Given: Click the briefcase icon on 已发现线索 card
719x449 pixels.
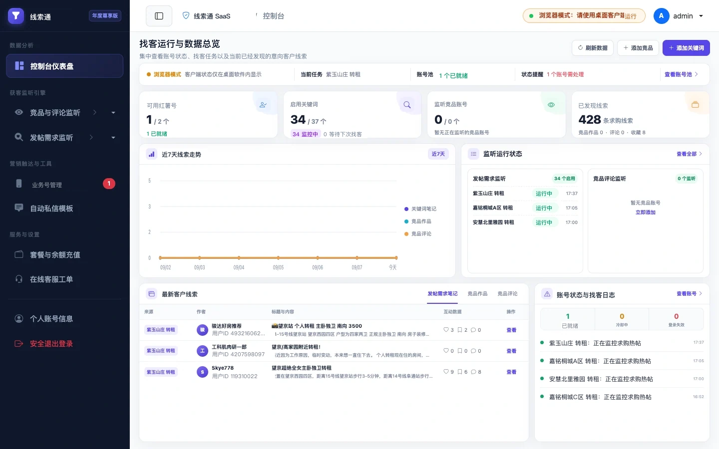Looking at the screenshot, I should tap(695, 105).
